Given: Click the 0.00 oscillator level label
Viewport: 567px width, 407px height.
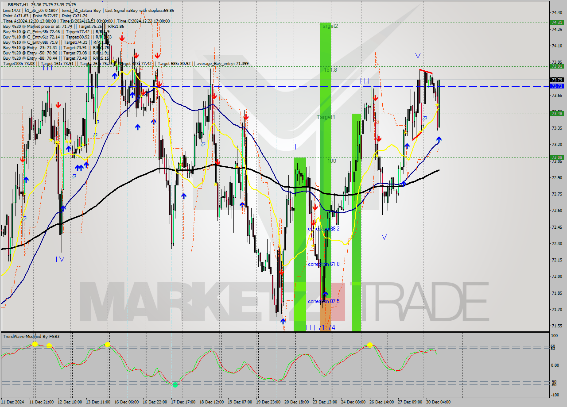Looking at the screenshot, I should coord(555,365).
